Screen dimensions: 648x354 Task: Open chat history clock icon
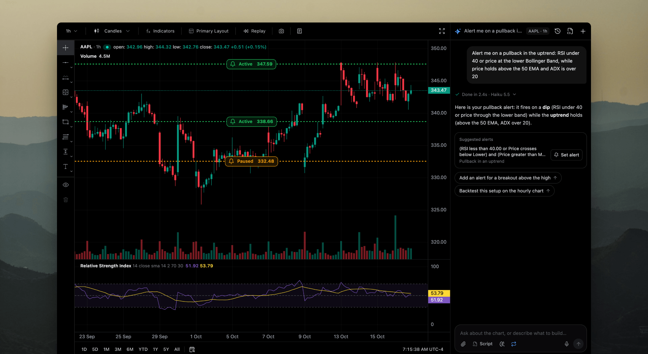pyautogui.click(x=557, y=31)
